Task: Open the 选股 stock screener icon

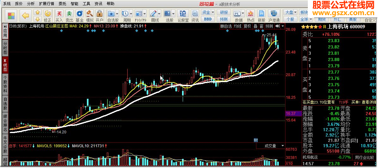Action: [168, 14]
